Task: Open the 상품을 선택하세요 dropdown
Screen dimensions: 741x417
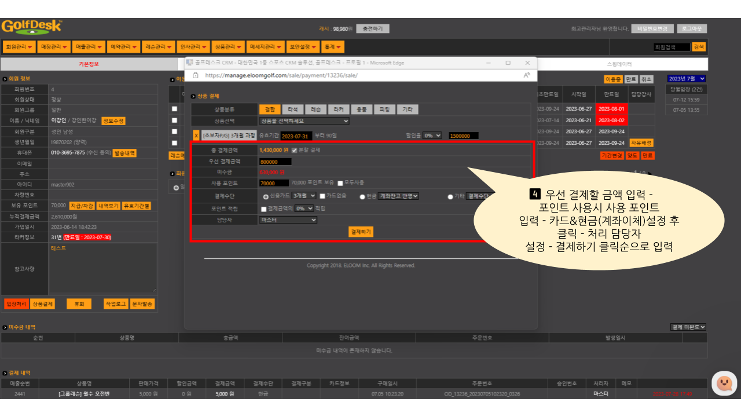Action: coord(304,121)
